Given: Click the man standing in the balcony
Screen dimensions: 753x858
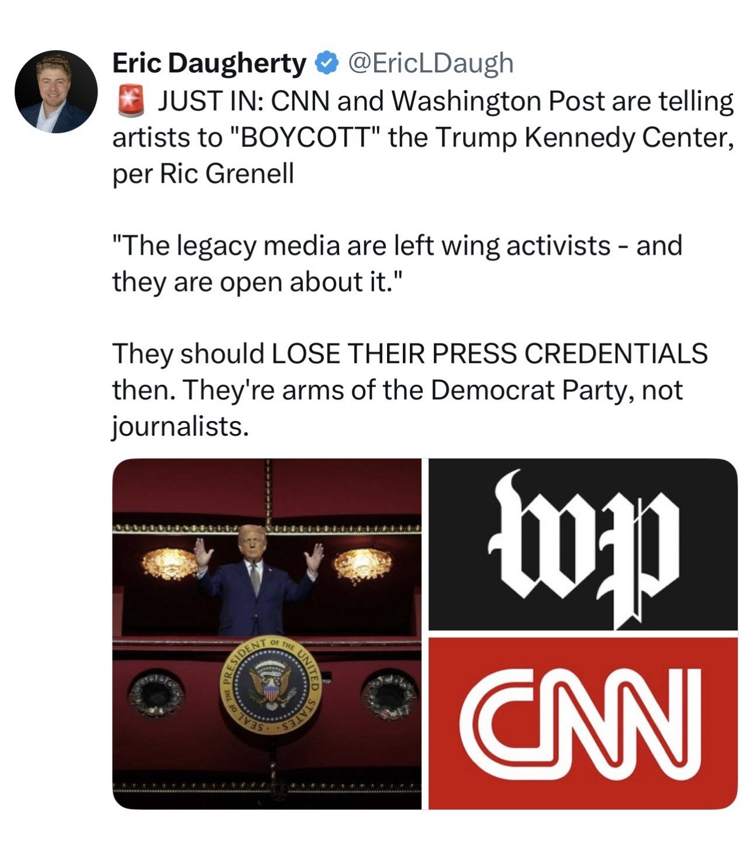Looking at the screenshot, I should 257,578.
